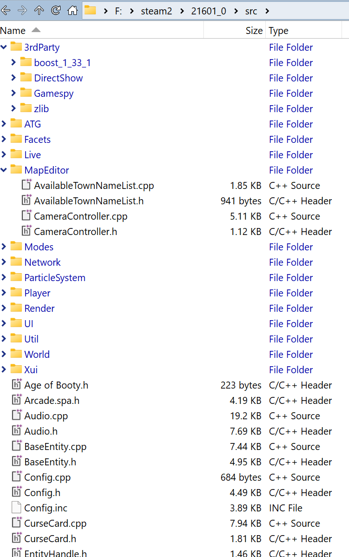
Task: Click the CameraController.h header icon
Action: coord(27,230)
